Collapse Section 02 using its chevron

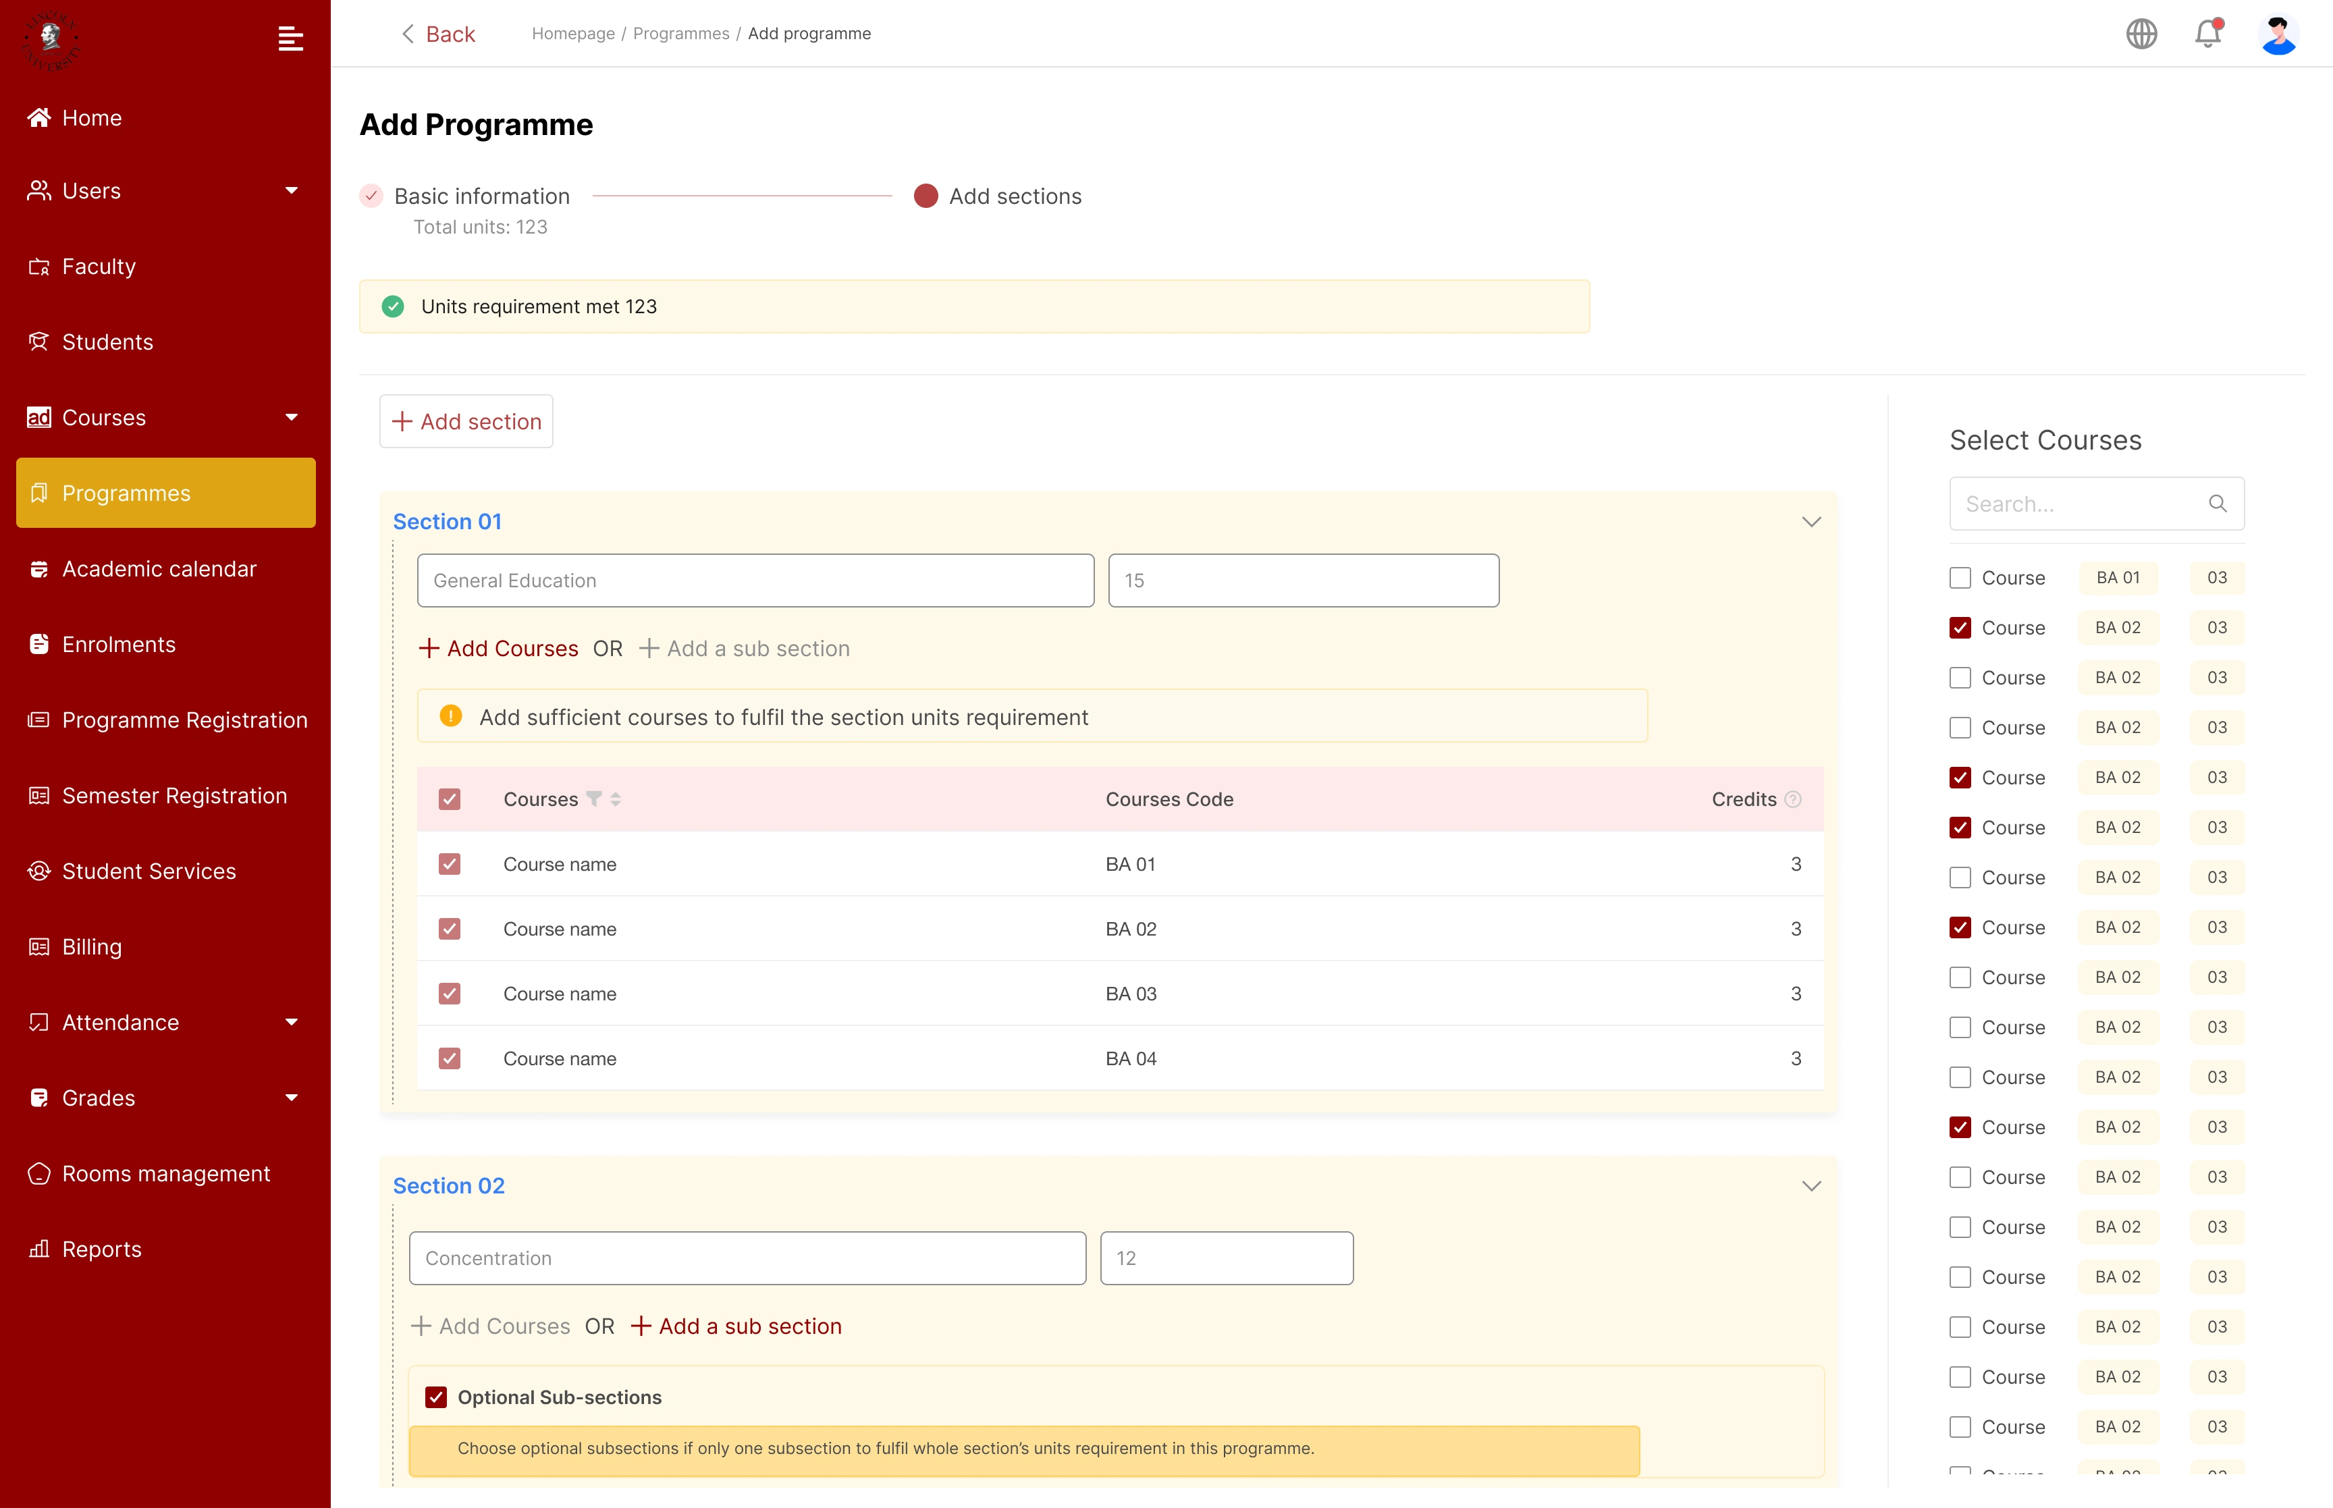tap(1811, 1186)
